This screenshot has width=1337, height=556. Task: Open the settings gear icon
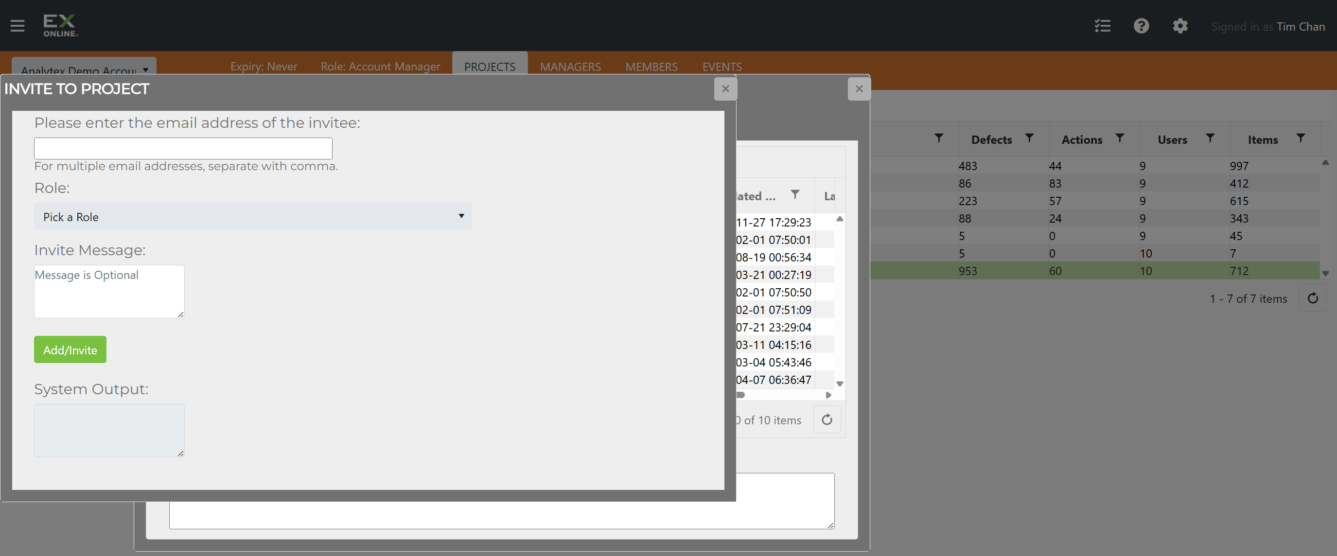coord(1180,26)
